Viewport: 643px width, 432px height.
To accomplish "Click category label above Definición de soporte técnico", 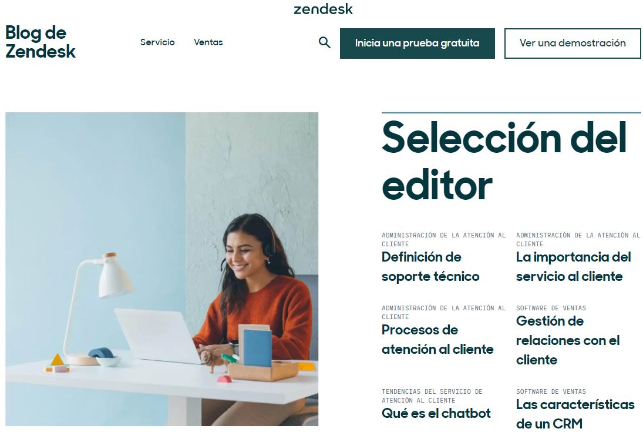I will click(x=444, y=239).
